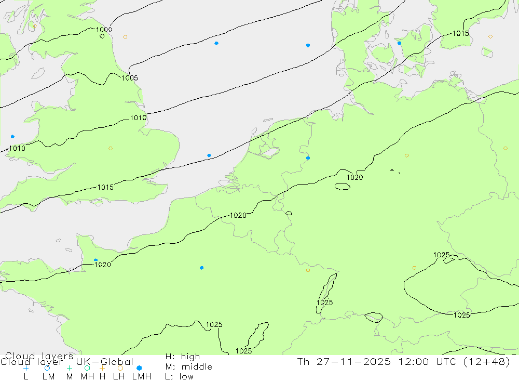Click the 1020 label over Belgium
This screenshot has width=519, height=381.
(238, 216)
